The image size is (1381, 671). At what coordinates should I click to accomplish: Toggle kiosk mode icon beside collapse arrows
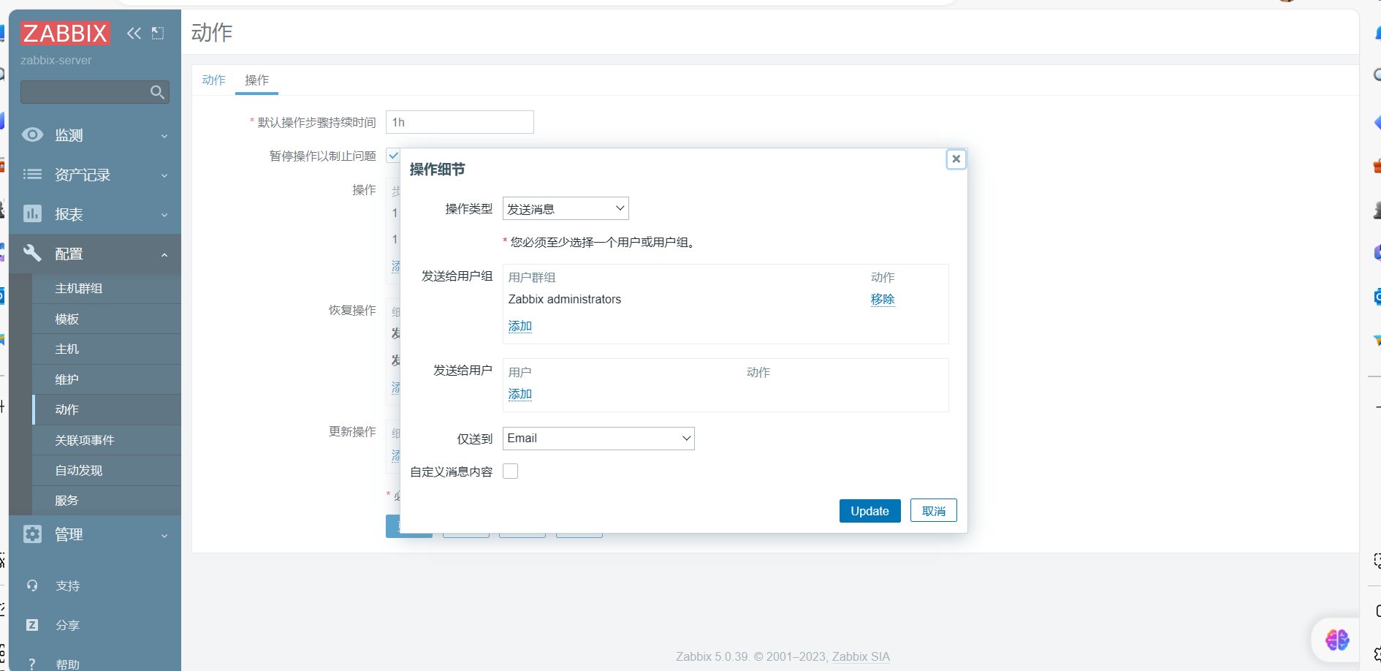click(x=158, y=33)
